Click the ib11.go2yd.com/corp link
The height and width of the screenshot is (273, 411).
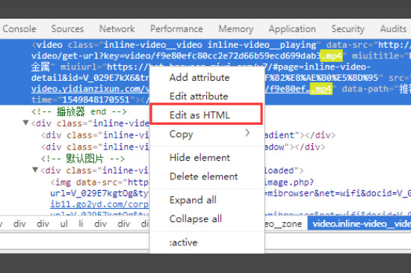[99, 204]
